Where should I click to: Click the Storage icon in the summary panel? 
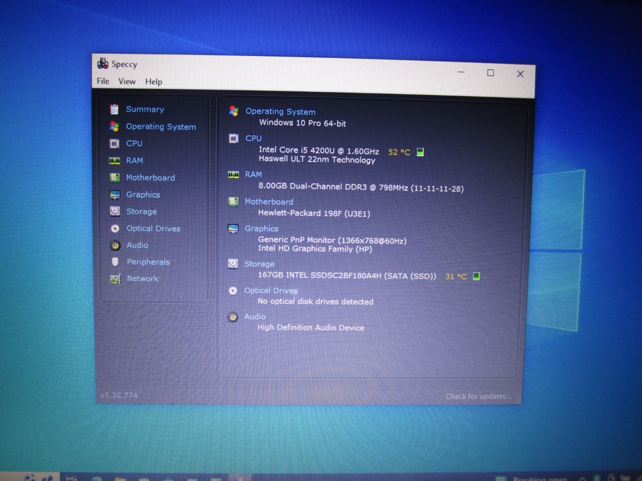tap(233, 263)
